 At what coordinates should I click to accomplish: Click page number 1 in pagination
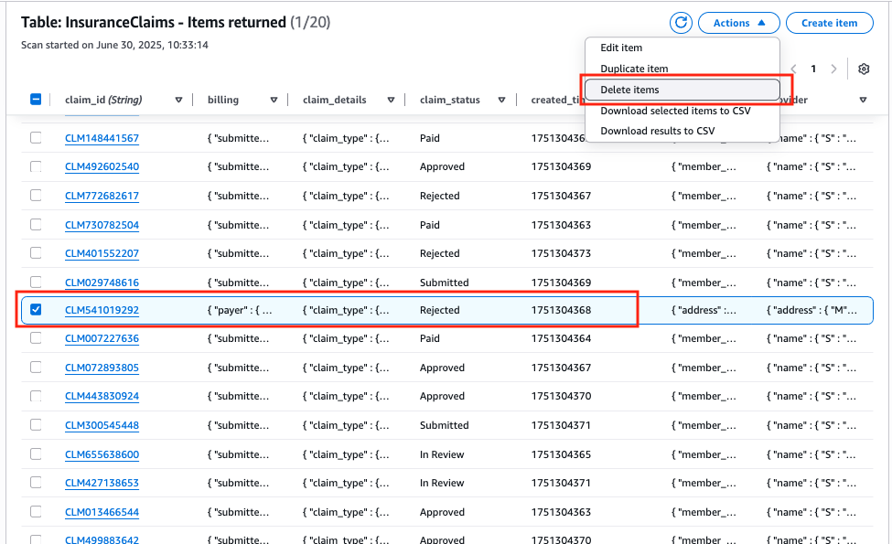click(813, 69)
